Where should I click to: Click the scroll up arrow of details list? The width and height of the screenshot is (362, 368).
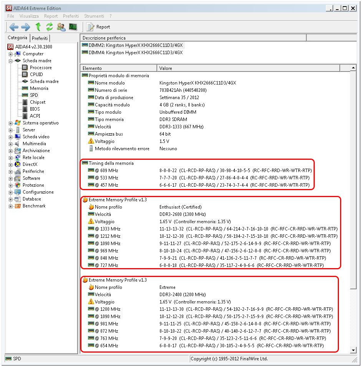(353, 68)
